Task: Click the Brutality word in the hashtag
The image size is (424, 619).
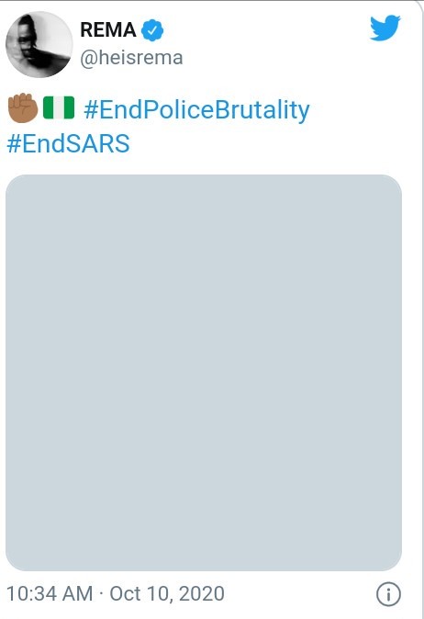Action: [262, 109]
